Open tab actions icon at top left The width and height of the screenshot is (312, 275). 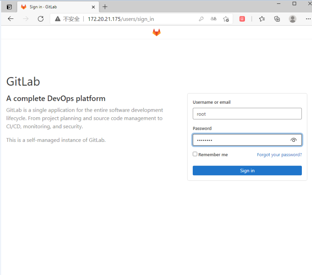pyautogui.click(x=9, y=7)
